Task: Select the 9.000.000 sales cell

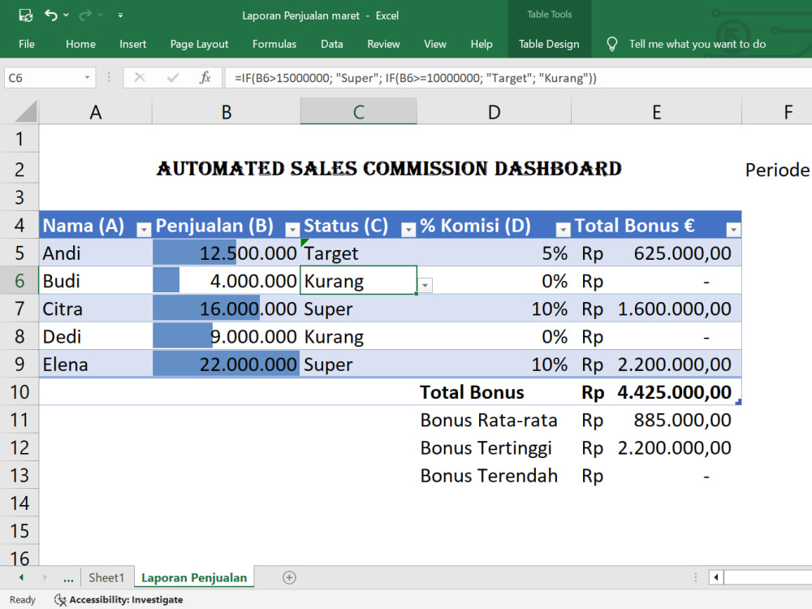Action: (227, 337)
